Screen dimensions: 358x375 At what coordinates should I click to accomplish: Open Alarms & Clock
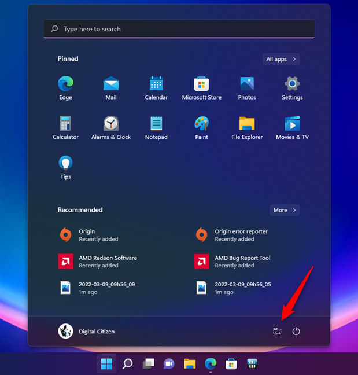coord(111,128)
